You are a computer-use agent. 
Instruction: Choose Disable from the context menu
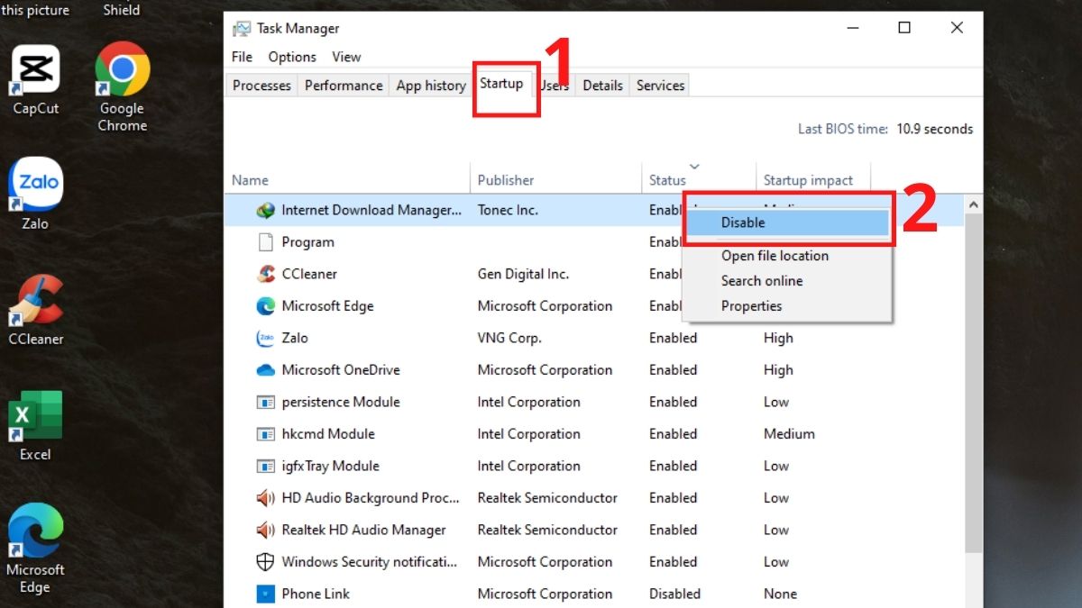point(786,222)
